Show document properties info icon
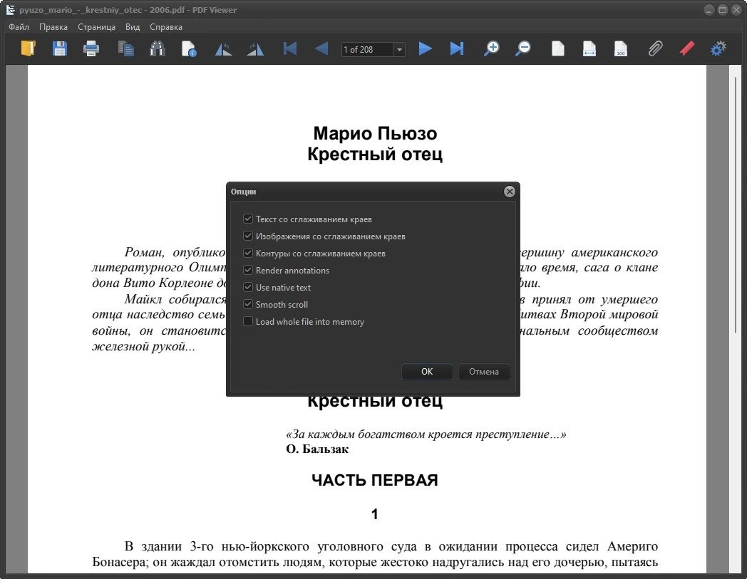Viewport: 747px width, 579px height. click(189, 48)
